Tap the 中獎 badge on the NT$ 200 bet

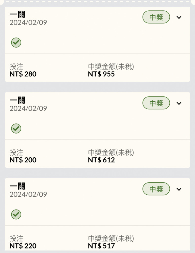pos(156,103)
